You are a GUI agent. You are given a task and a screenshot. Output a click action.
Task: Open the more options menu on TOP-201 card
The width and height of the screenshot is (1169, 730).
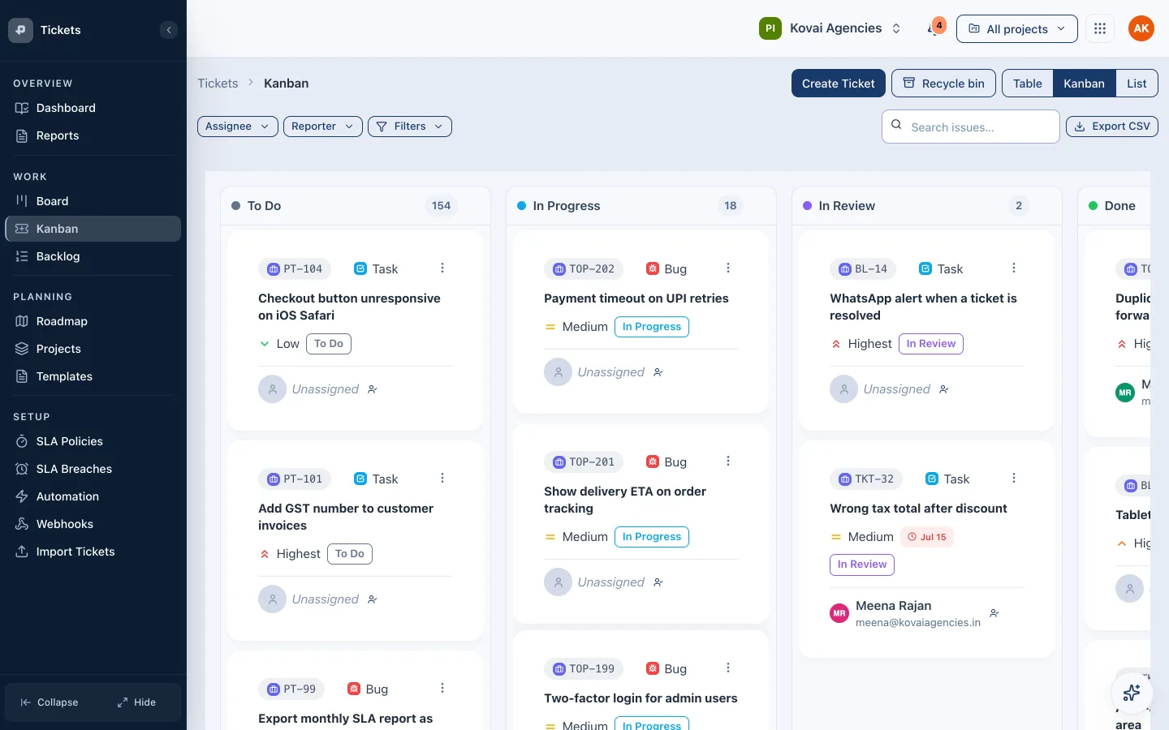(x=728, y=462)
